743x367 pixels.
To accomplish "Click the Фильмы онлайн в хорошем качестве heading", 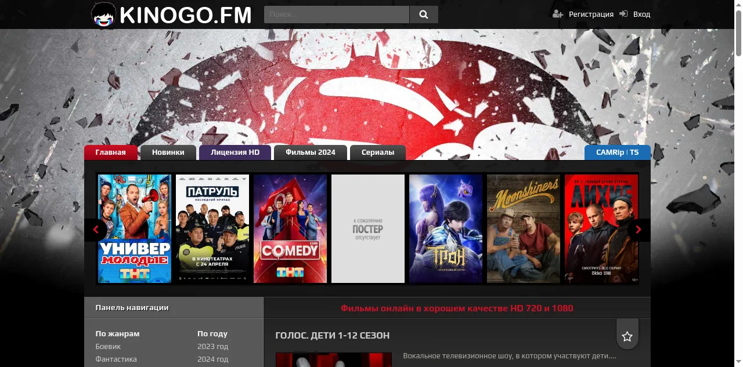I will [x=457, y=308].
